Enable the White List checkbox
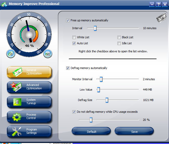Screen dimensions: 169x144 coord(74,37)
